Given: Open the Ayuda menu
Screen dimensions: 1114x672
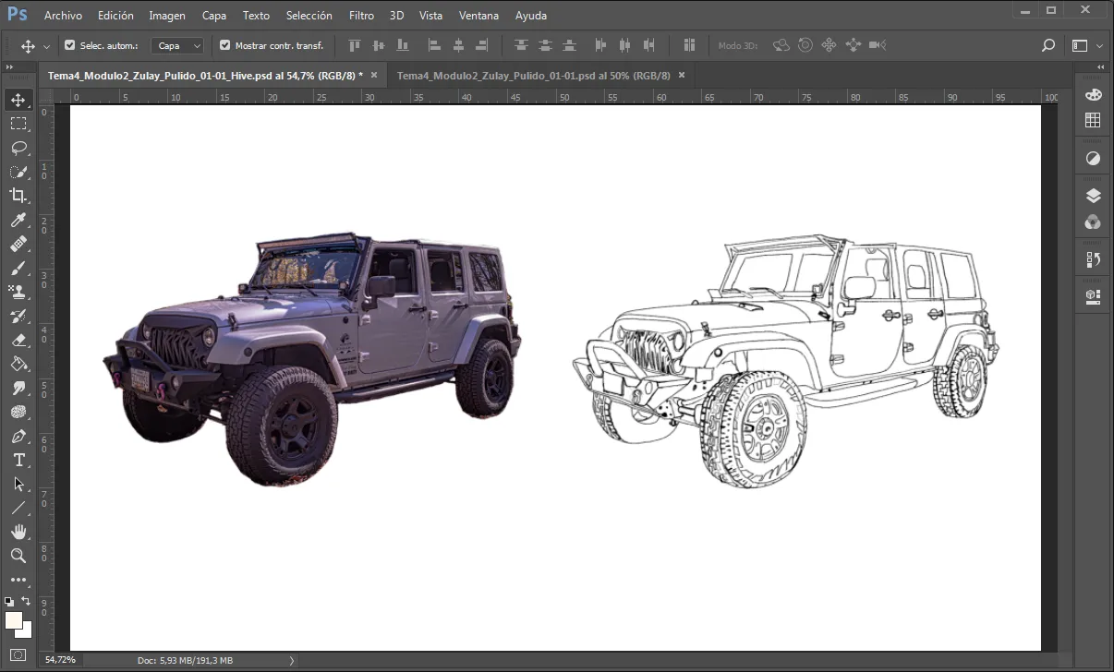Looking at the screenshot, I should (531, 16).
